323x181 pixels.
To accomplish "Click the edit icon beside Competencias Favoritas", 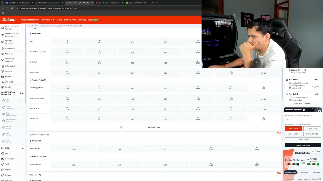I will (21, 93).
